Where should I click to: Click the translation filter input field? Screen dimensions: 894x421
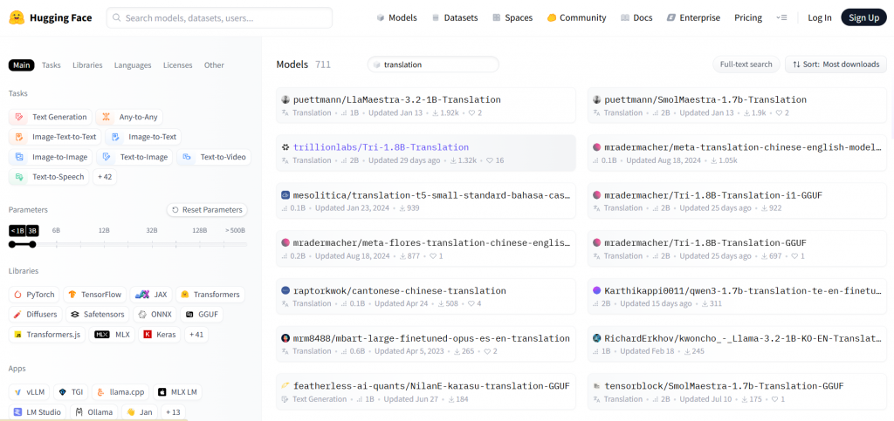(x=437, y=65)
